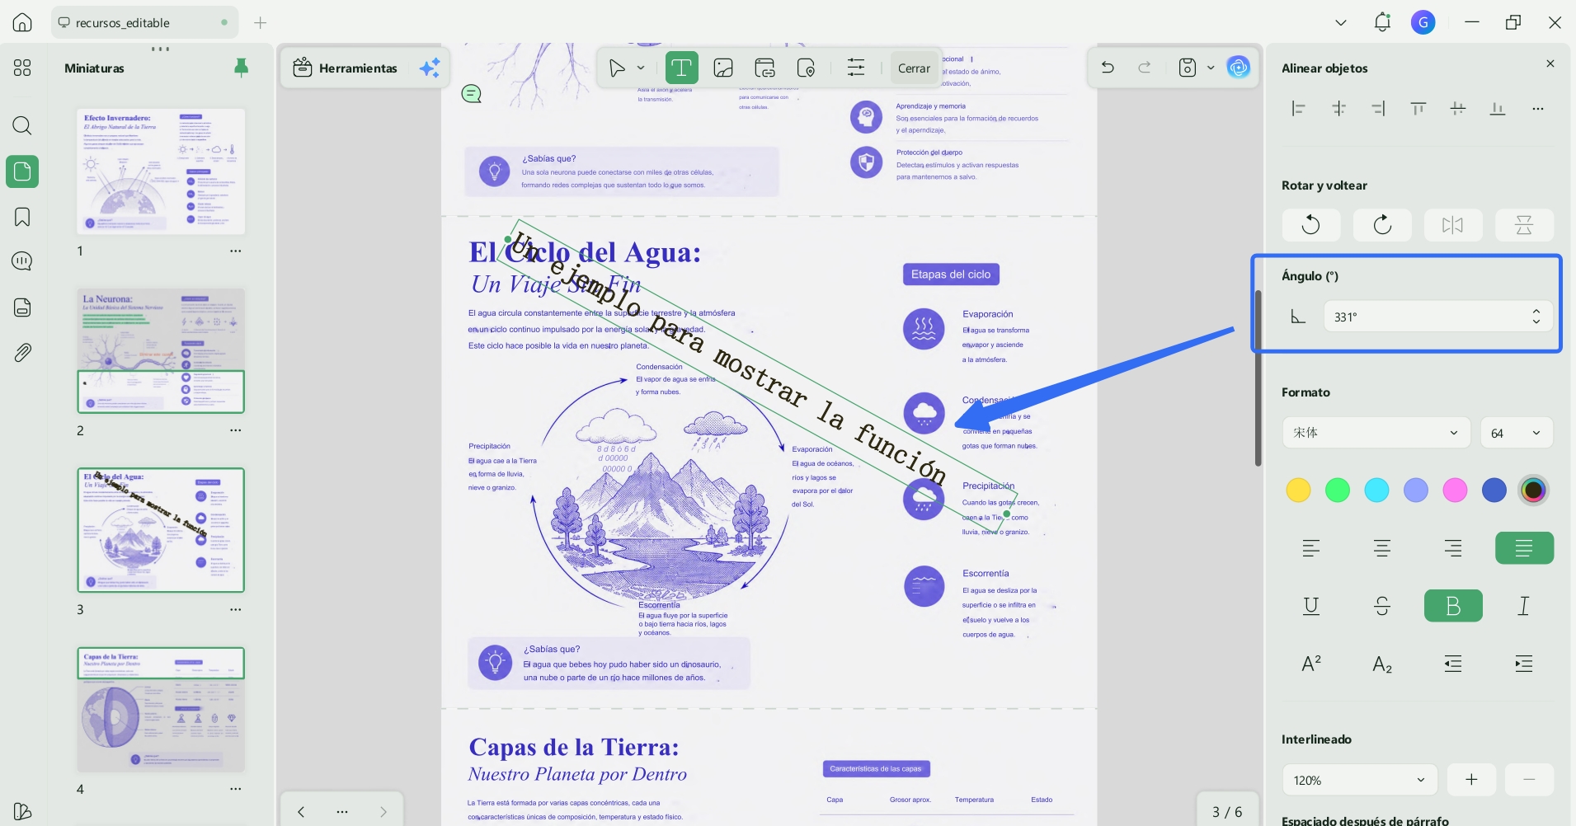Expand the save options arrow
The width and height of the screenshot is (1576, 826).
coord(1211,68)
